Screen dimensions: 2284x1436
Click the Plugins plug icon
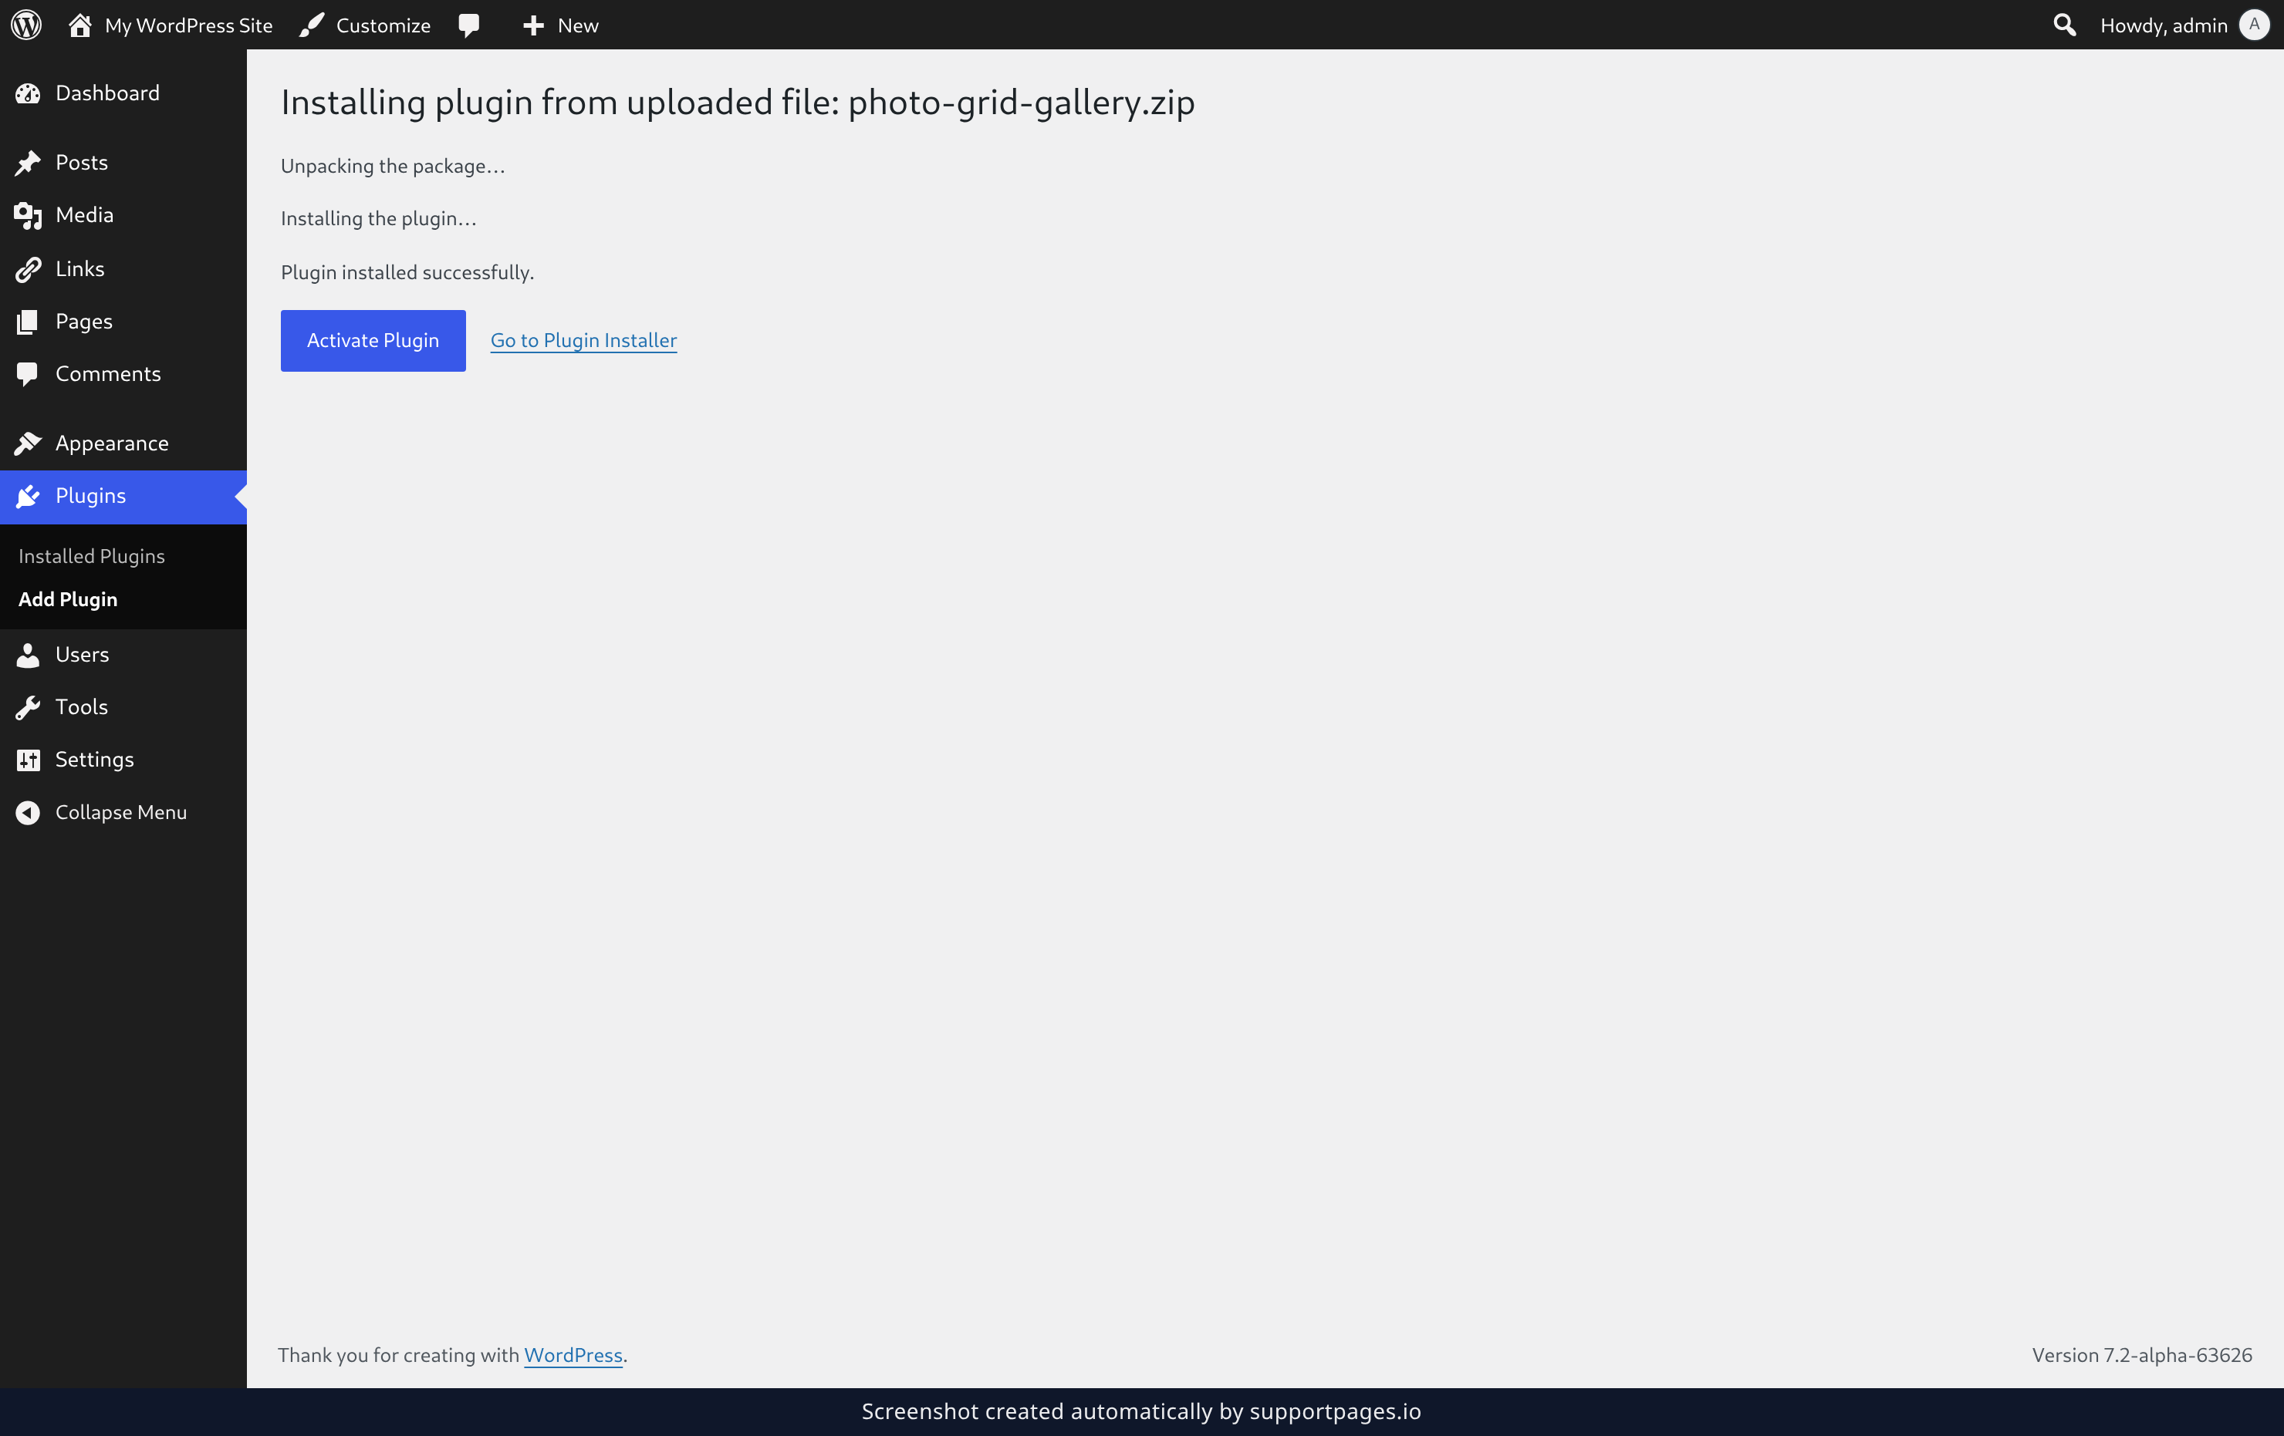pyautogui.click(x=29, y=496)
